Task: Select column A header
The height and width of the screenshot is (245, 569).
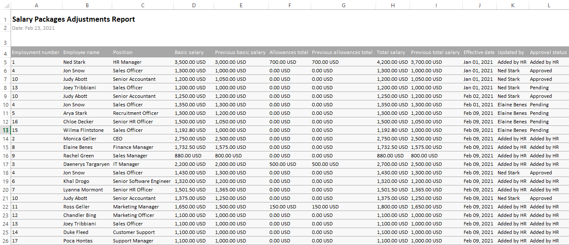Action: [36, 5]
